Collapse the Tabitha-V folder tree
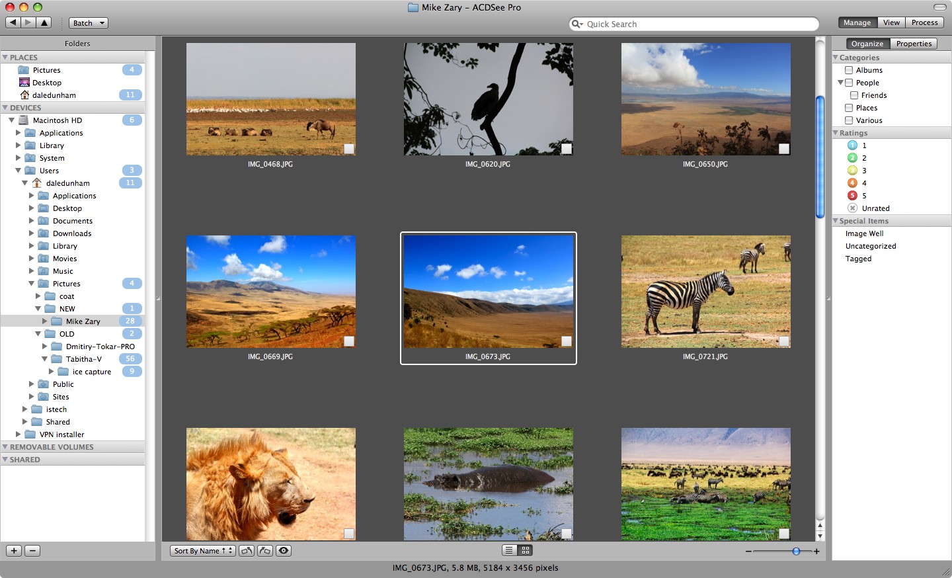Viewport: 952px width, 578px height. click(x=45, y=358)
